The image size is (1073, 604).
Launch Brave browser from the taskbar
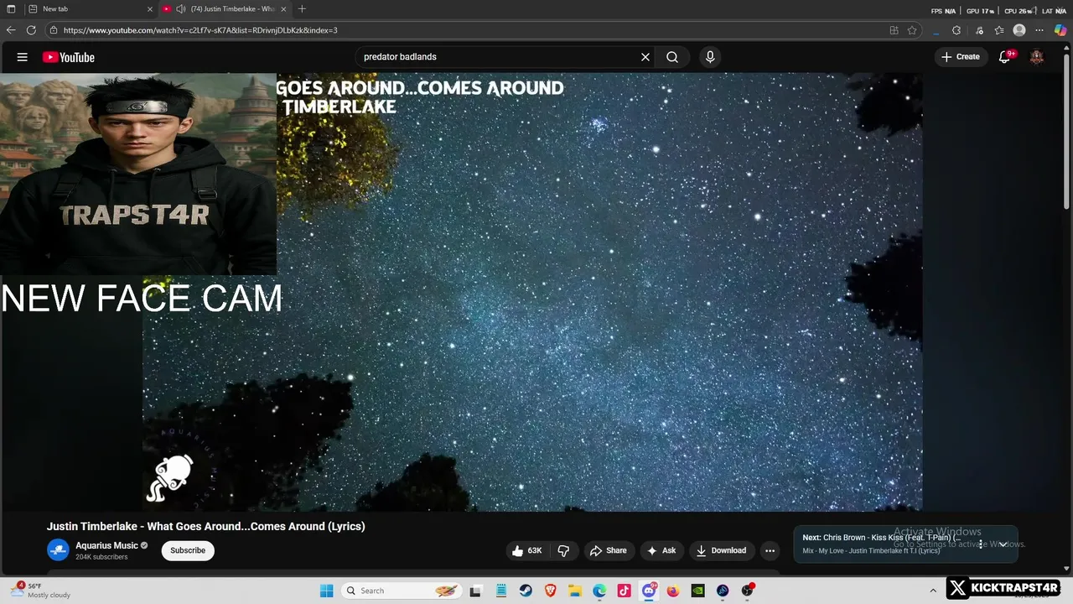pos(550,591)
